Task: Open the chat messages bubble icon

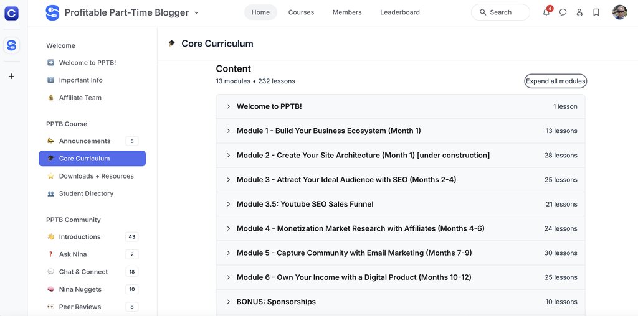Action: [x=563, y=12]
